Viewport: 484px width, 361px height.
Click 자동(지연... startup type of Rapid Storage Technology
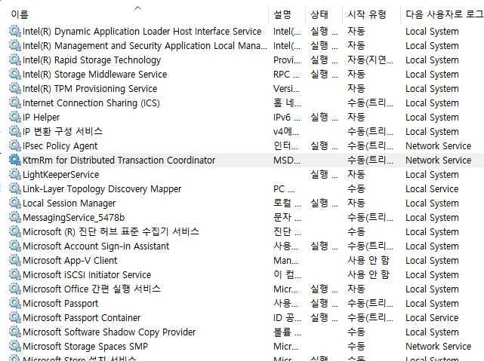371,60
